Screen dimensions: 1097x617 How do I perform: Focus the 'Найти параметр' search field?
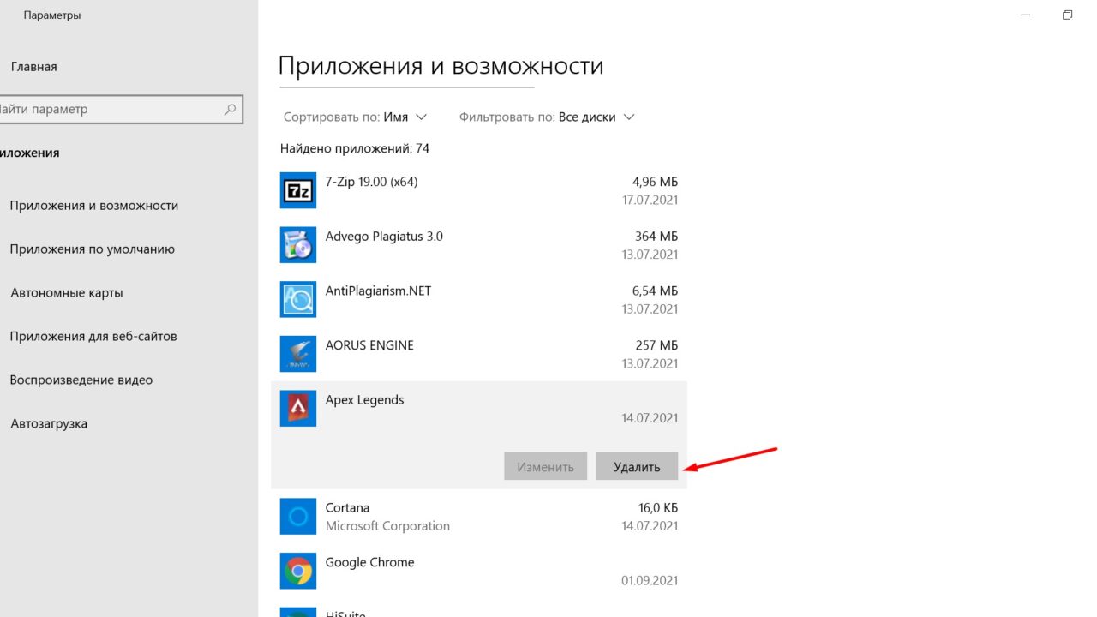coord(120,110)
